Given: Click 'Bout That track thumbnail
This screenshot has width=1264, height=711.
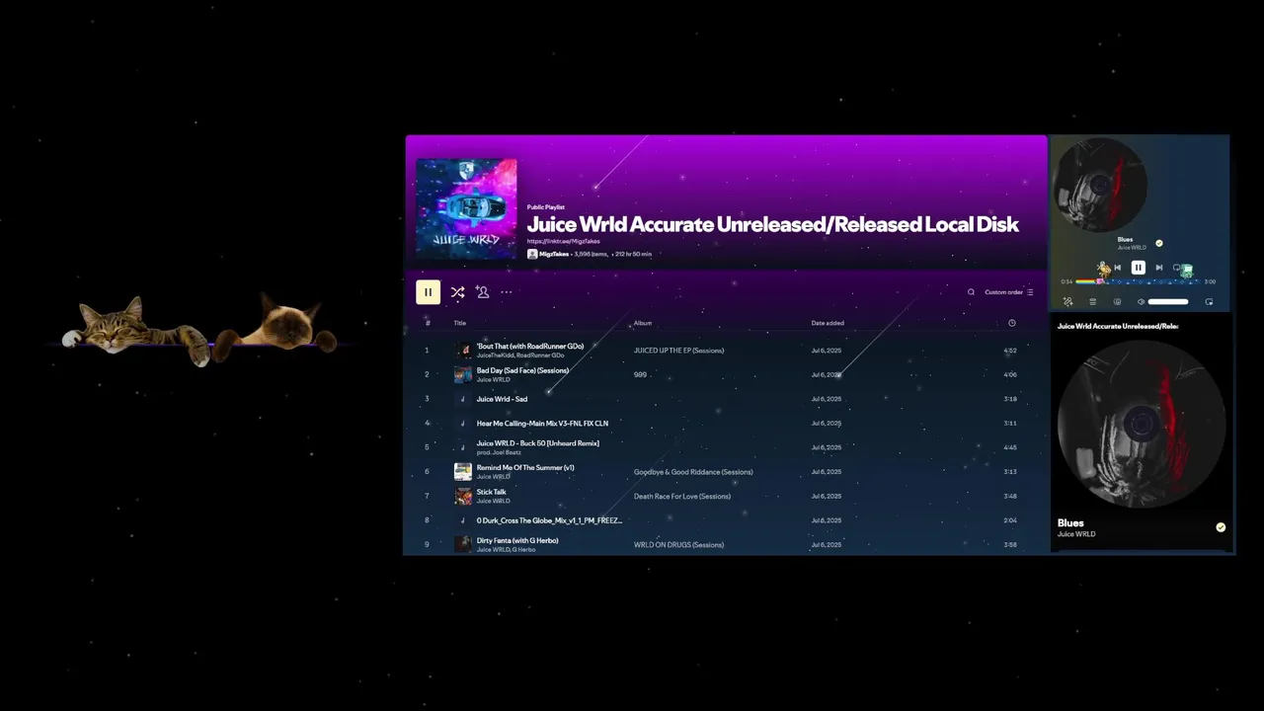Looking at the screenshot, I should point(462,351).
